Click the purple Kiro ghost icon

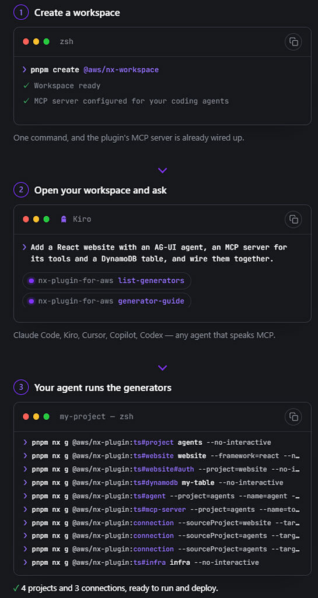pyautogui.click(x=64, y=219)
